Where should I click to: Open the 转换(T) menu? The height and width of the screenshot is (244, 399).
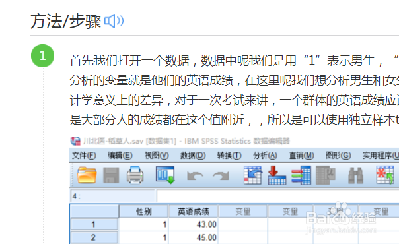229,156
